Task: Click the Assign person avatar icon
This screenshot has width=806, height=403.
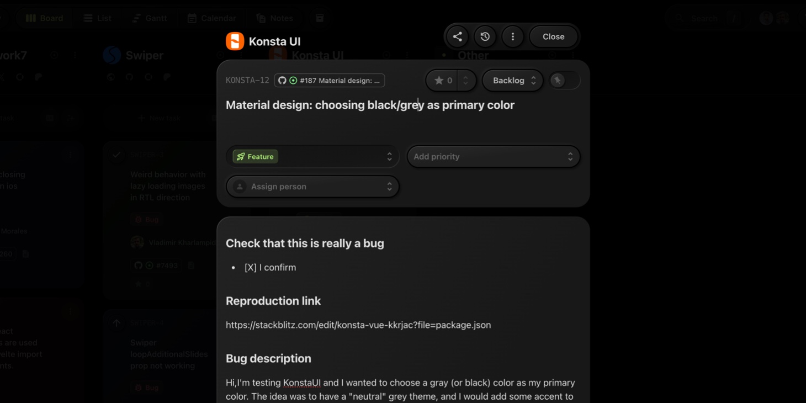Action: [240, 187]
